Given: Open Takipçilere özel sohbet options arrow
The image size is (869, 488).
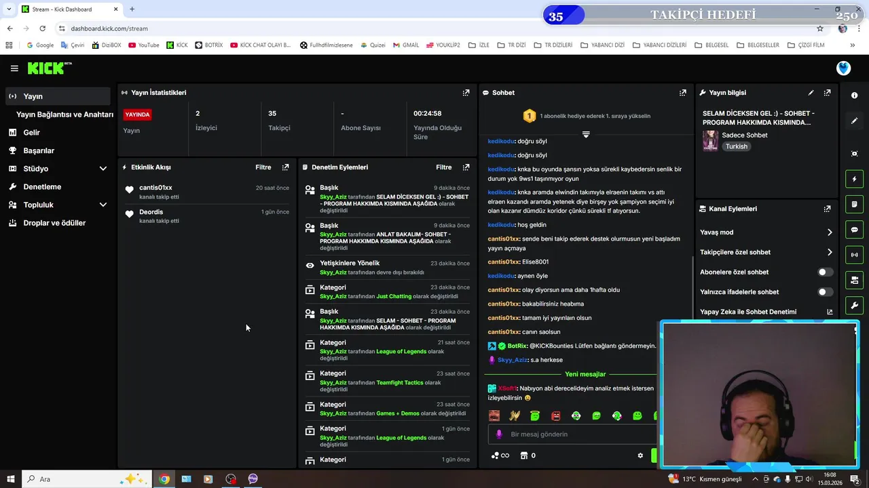Looking at the screenshot, I should [829, 252].
